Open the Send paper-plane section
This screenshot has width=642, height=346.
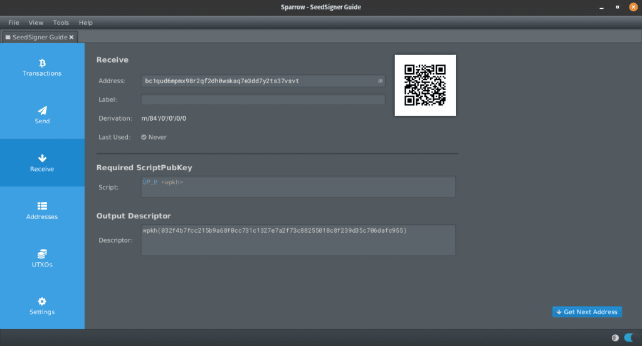click(x=42, y=115)
